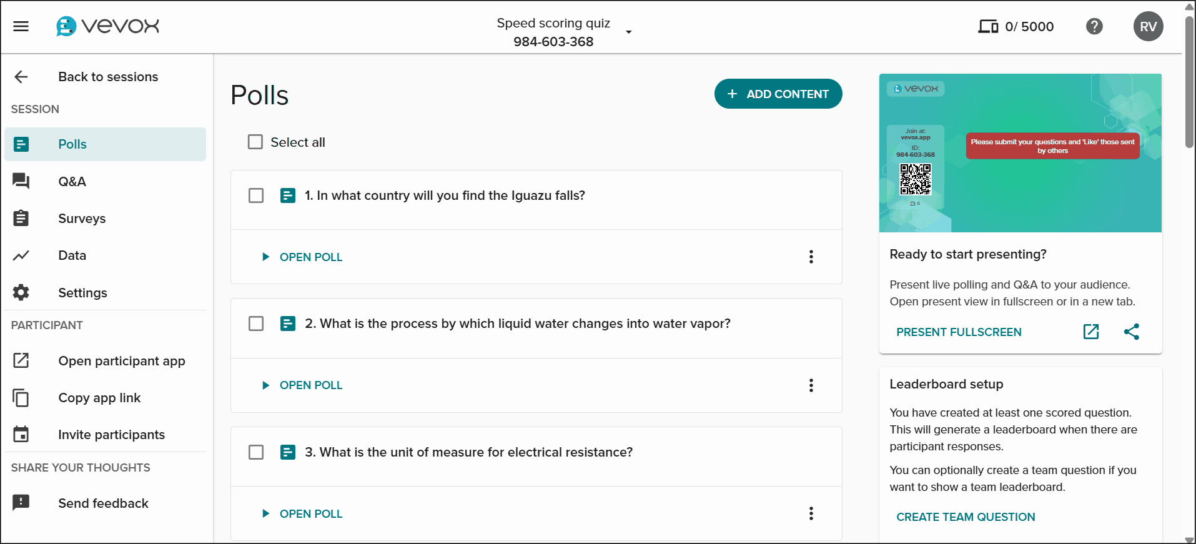Open options menu for poll 1
Viewport: 1196px width, 544px height.
810,257
